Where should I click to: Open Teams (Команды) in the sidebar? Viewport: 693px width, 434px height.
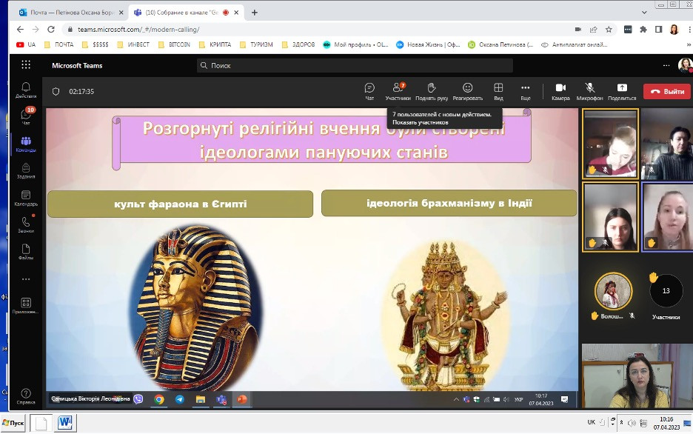point(26,144)
